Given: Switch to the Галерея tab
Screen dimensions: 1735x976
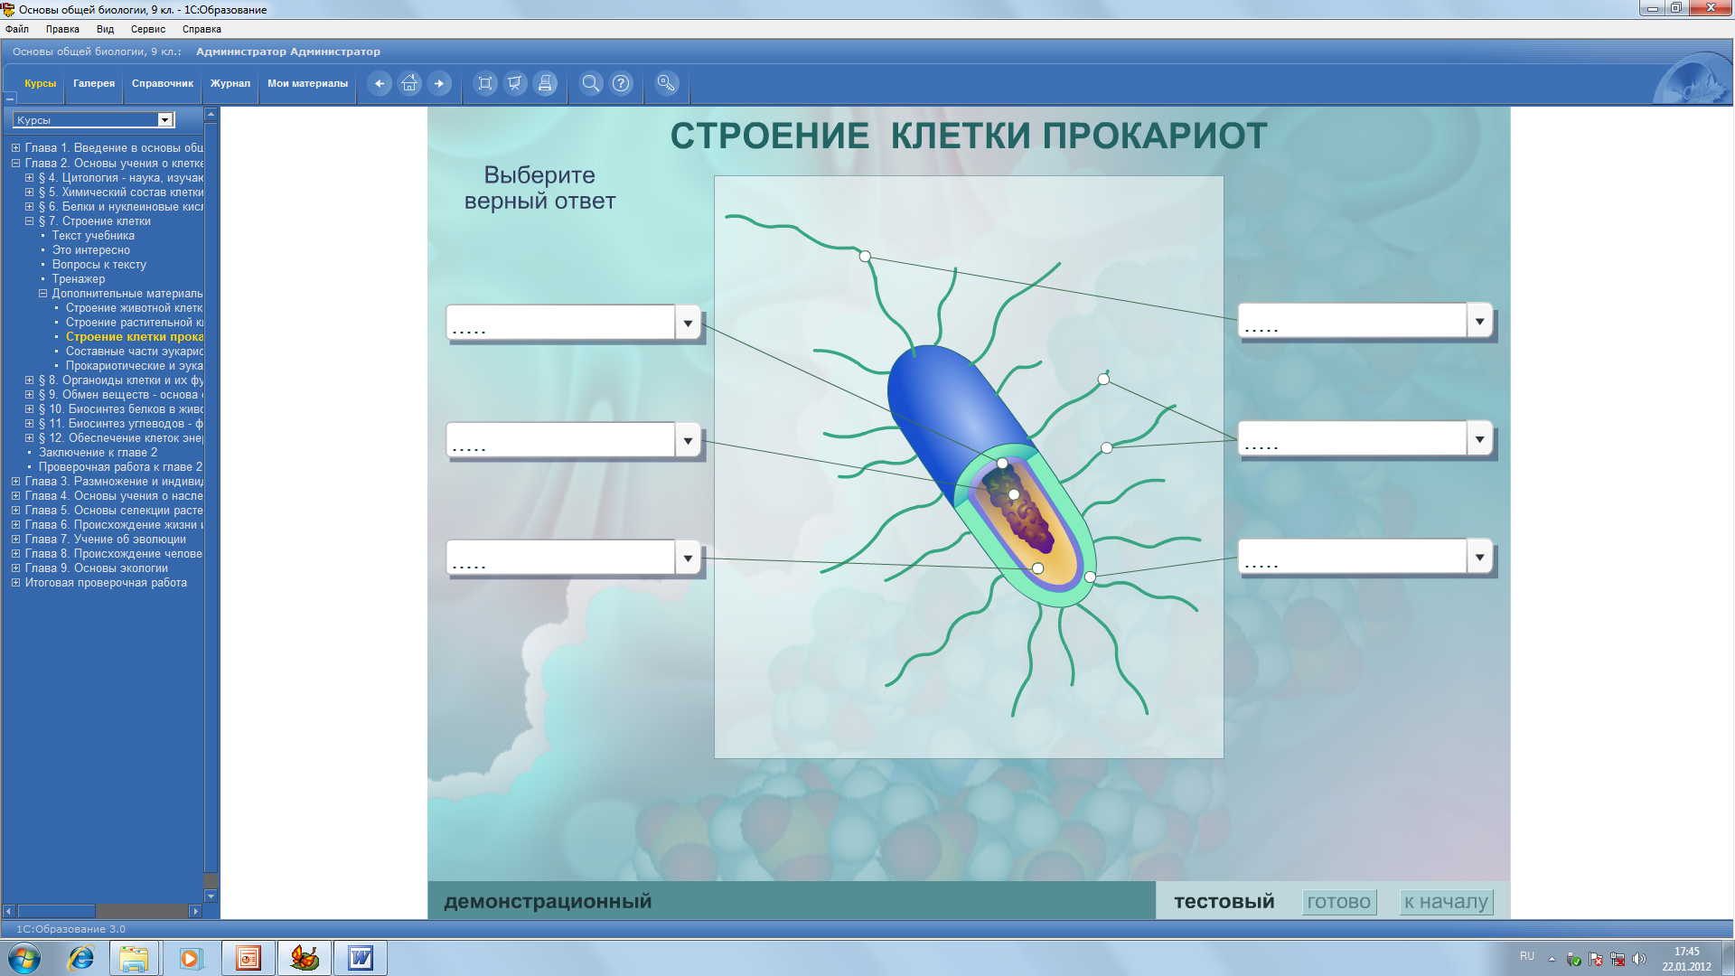Looking at the screenshot, I should click(x=94, y=83).
